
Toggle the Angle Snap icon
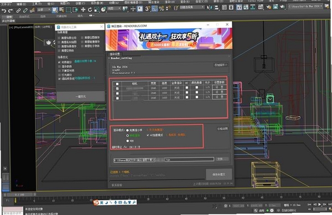pos(154,9)
